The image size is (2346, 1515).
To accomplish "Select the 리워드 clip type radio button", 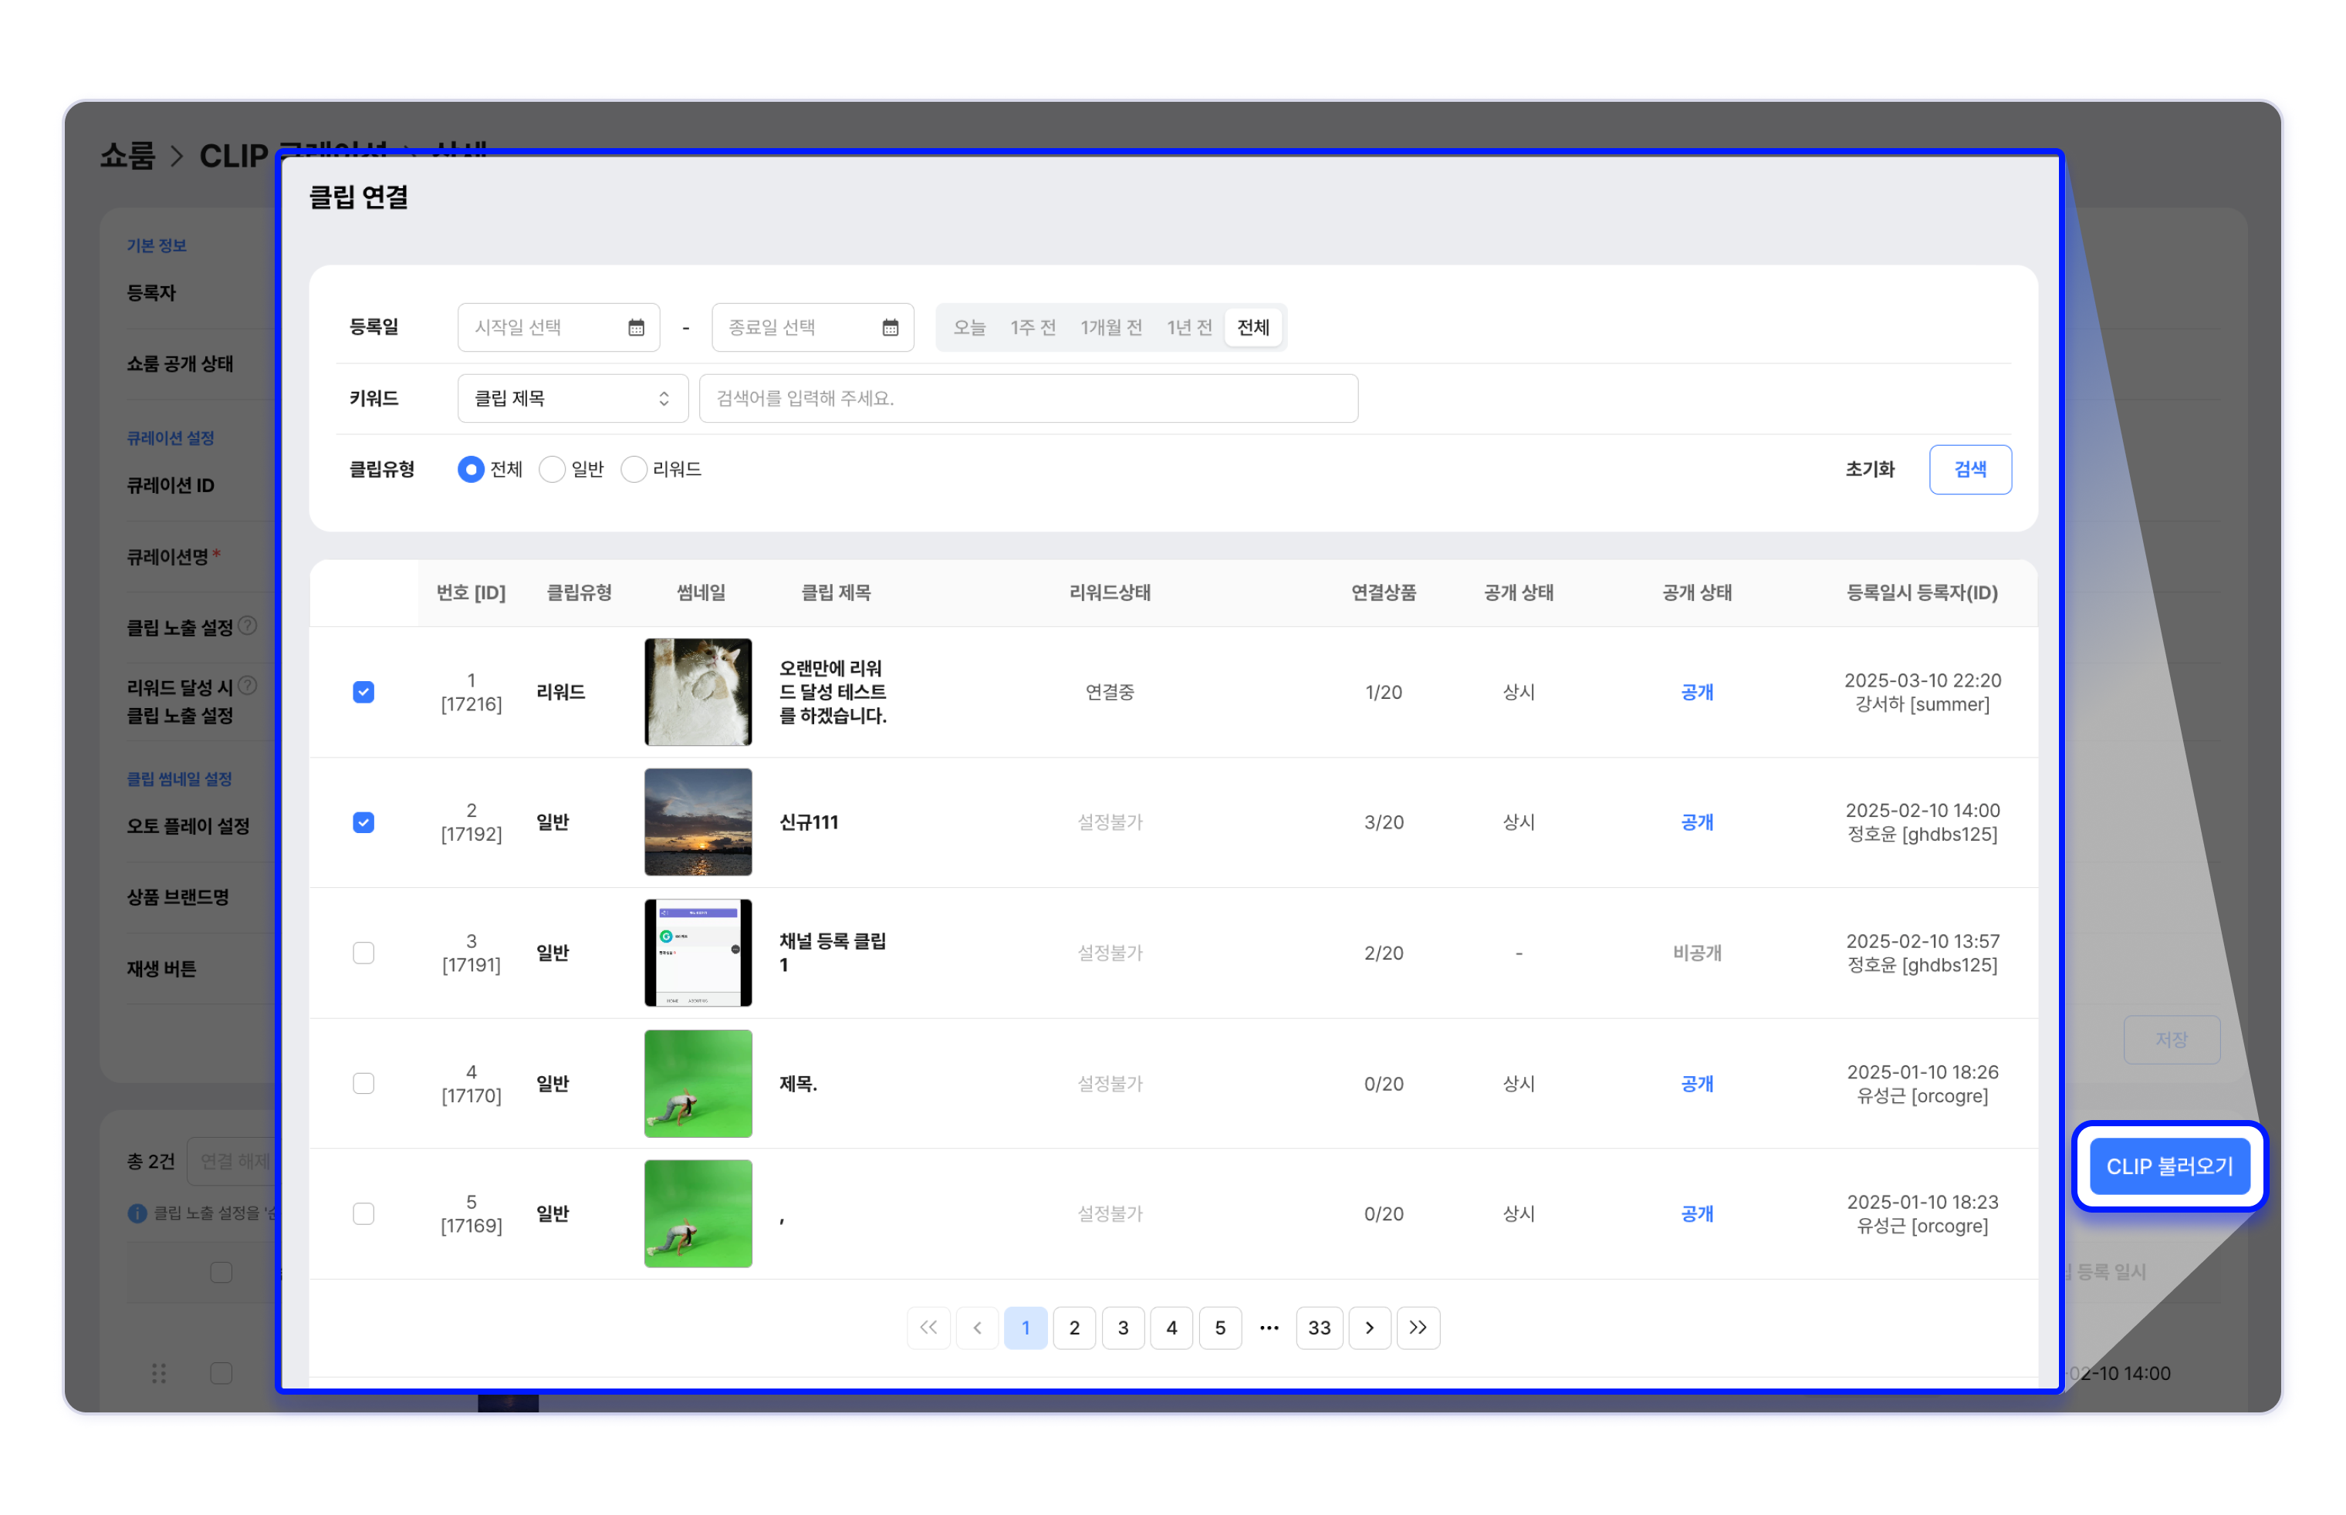I will click(x=634, y=469).
